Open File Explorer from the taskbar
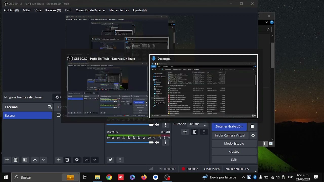Viewport: 324px width, 182px height. pos(97,177)
